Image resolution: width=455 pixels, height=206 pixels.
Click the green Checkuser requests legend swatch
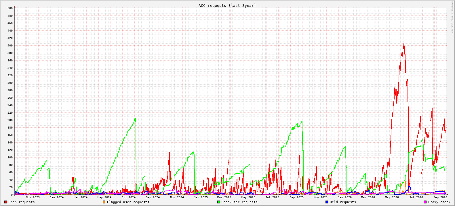pyautogui.click(x=218, y=202)
